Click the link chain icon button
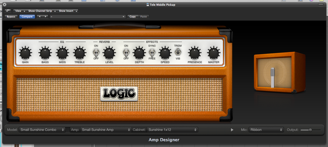This screenshot has height=147, width=328. [x=8, y=11]
